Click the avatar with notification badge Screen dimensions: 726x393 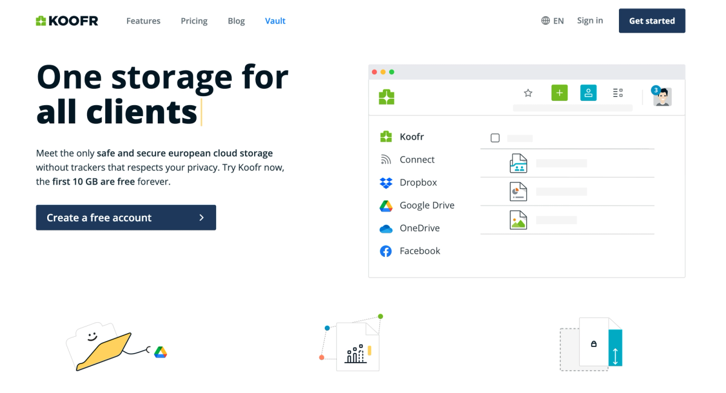(x=662, y=96)
